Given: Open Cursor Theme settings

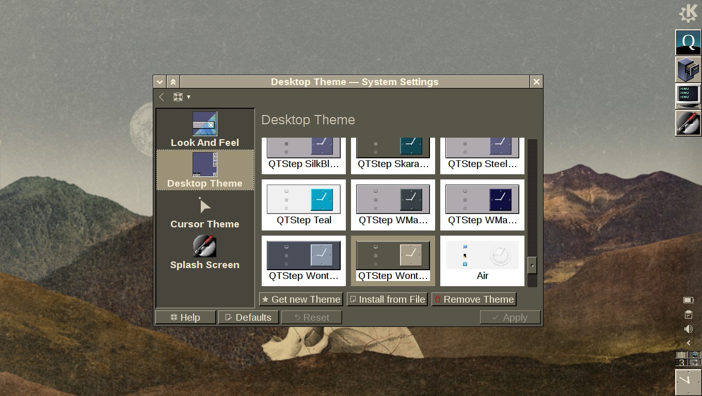Looking at the screenshot, I should [205, 211].
